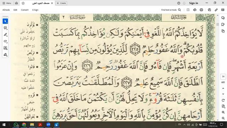Click the Create button
227x128 pixels.
pyautogui.click(x=61, y=3)
